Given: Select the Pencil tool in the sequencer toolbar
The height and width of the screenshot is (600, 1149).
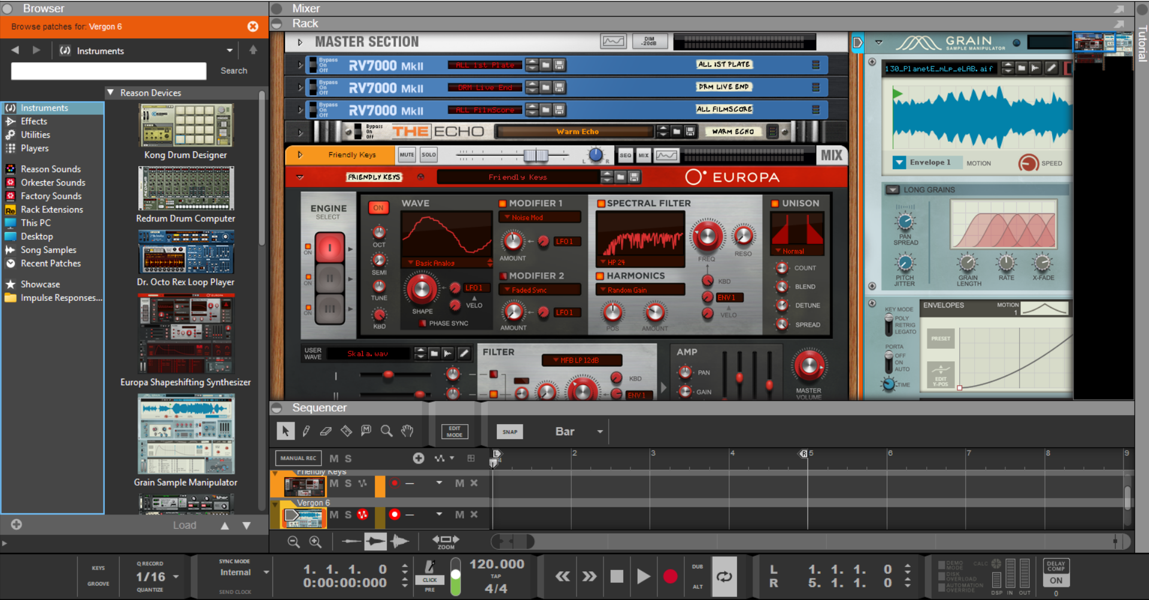Looking at the screenshot, I should (x=305, y=431).
